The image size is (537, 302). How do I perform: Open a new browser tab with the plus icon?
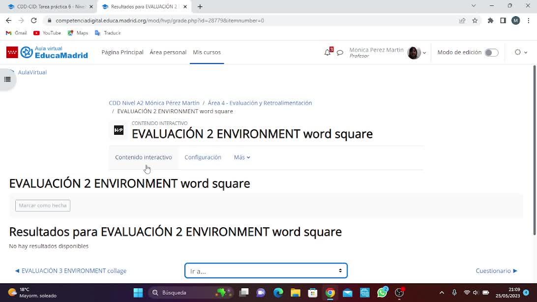coord(200,6)
